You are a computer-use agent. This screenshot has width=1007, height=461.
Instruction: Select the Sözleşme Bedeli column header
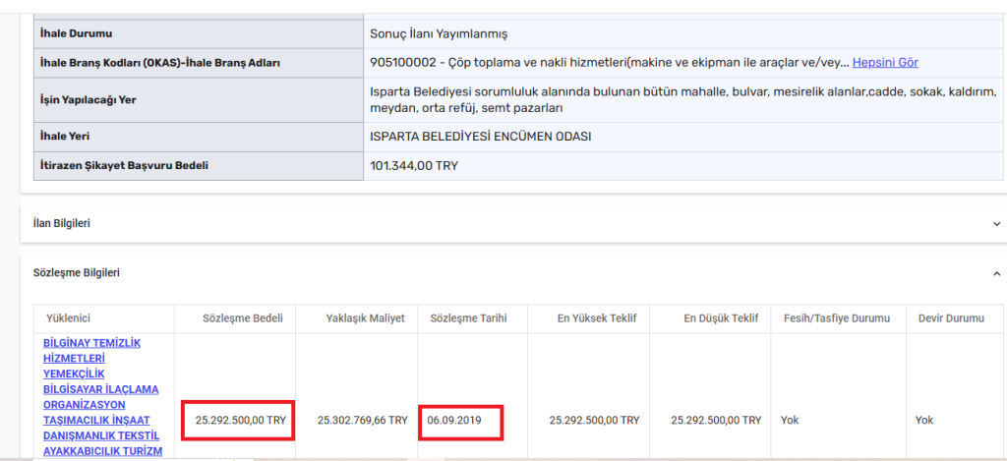click(243, 318)
